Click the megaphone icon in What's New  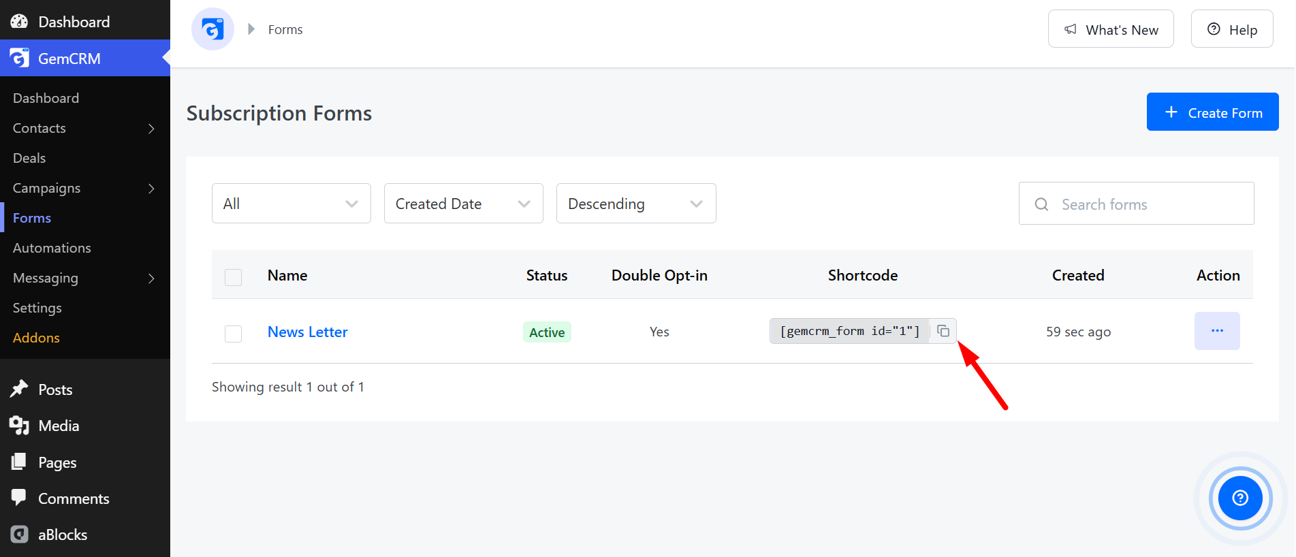(1071, 29)
